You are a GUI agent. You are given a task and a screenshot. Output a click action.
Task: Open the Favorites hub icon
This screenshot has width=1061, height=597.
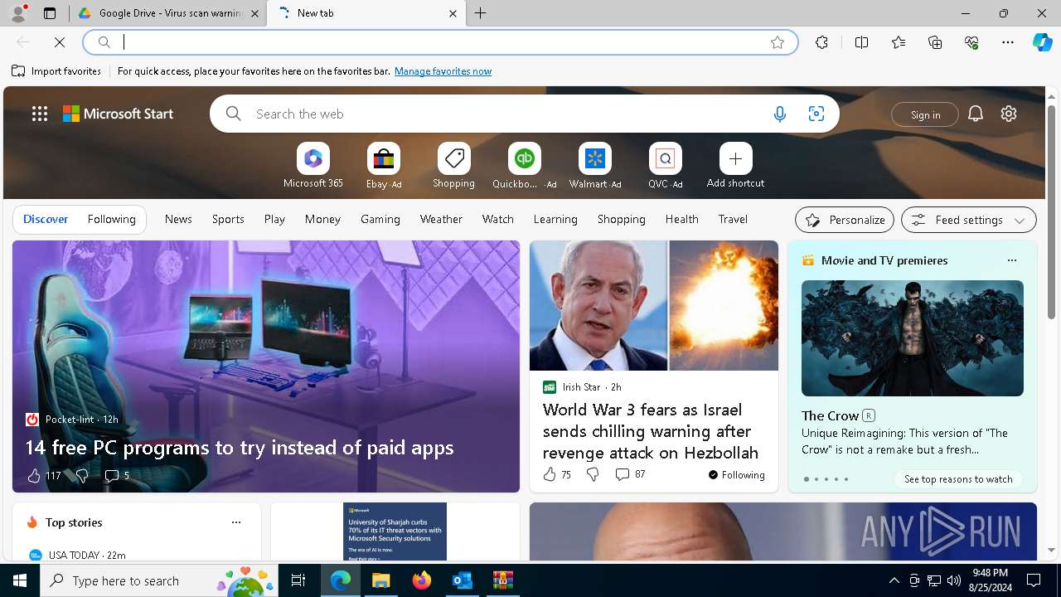pos(899,42)
